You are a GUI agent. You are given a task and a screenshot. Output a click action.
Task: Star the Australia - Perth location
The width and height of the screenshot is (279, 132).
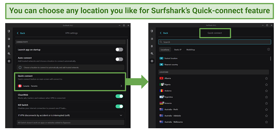tap(267, 110)
